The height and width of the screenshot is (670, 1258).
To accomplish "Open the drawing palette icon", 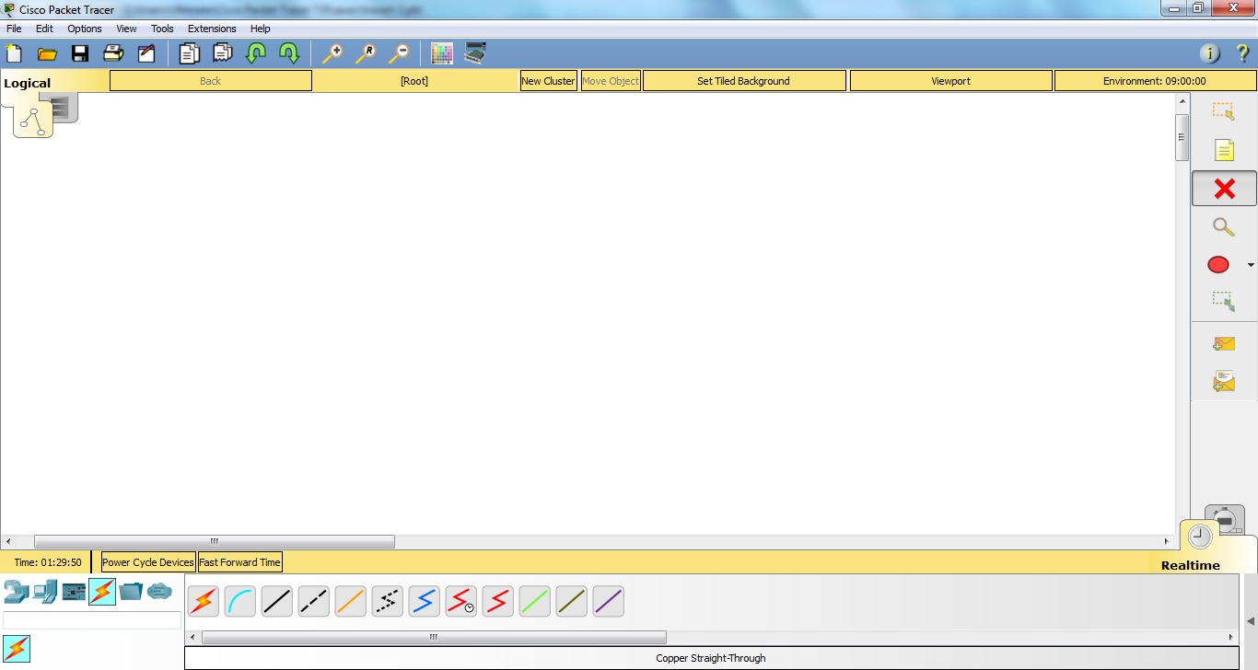I will (442, 53).
